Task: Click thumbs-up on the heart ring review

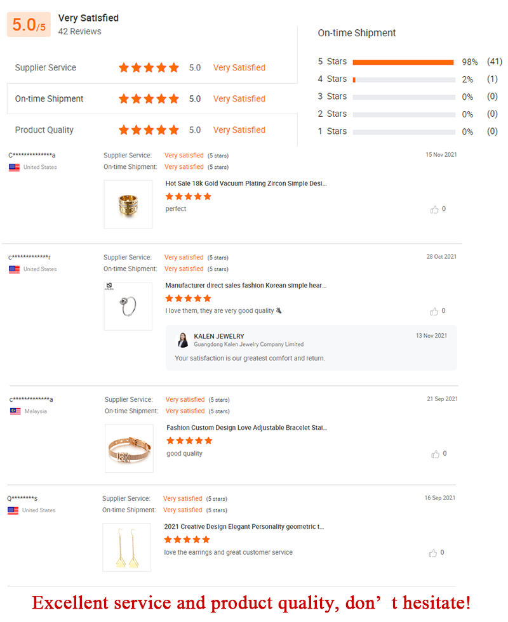Action: click(x=434, y=312)
